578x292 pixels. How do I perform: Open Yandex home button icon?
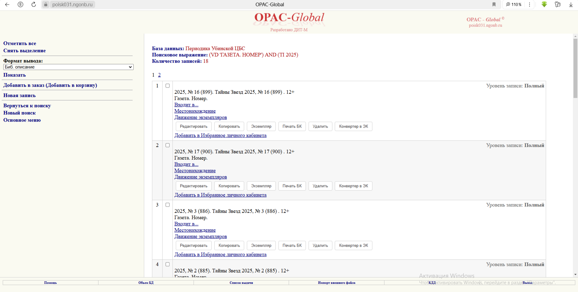(x=20, y=5)
